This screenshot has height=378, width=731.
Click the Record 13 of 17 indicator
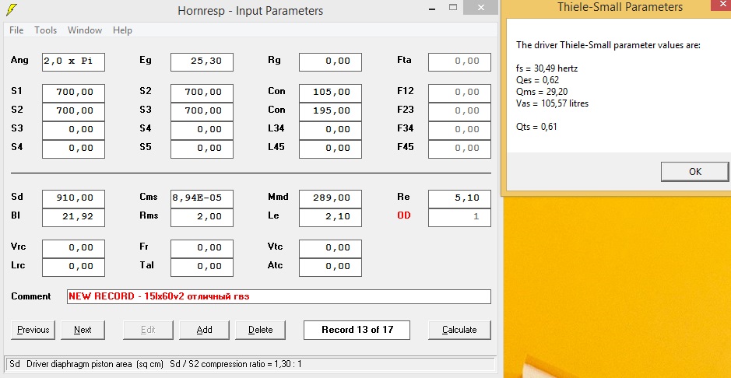357,330
